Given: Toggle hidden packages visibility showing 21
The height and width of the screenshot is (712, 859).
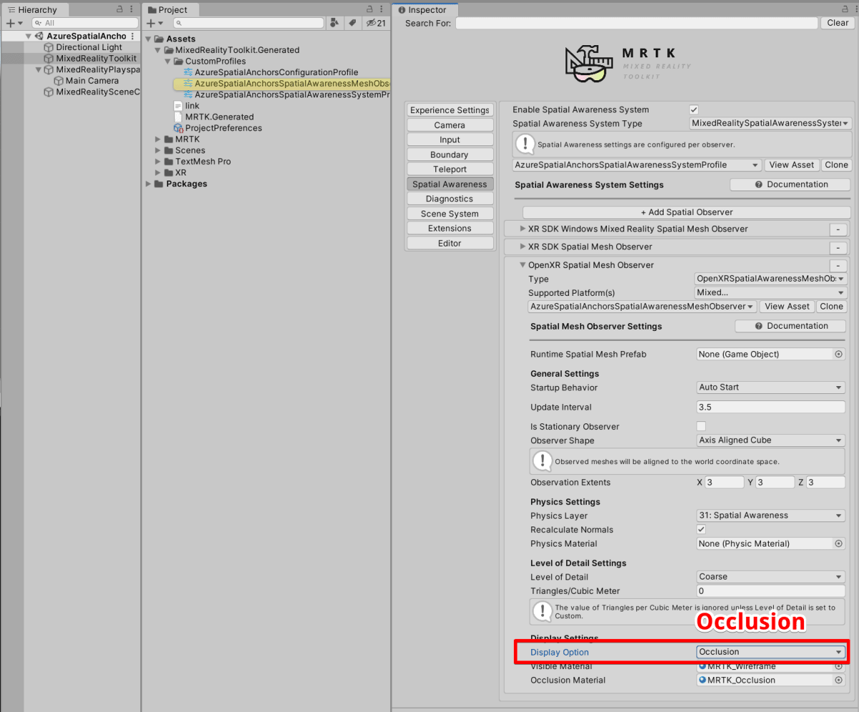Looking at the screenshot, I should (x=376, y=23).
